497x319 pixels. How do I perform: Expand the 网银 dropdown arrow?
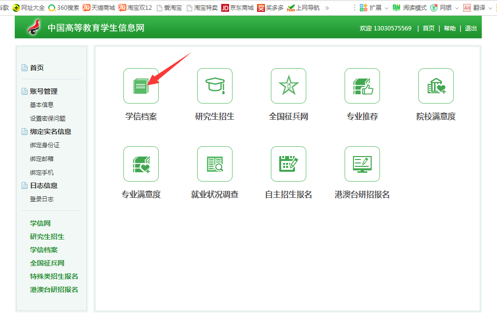457,8
